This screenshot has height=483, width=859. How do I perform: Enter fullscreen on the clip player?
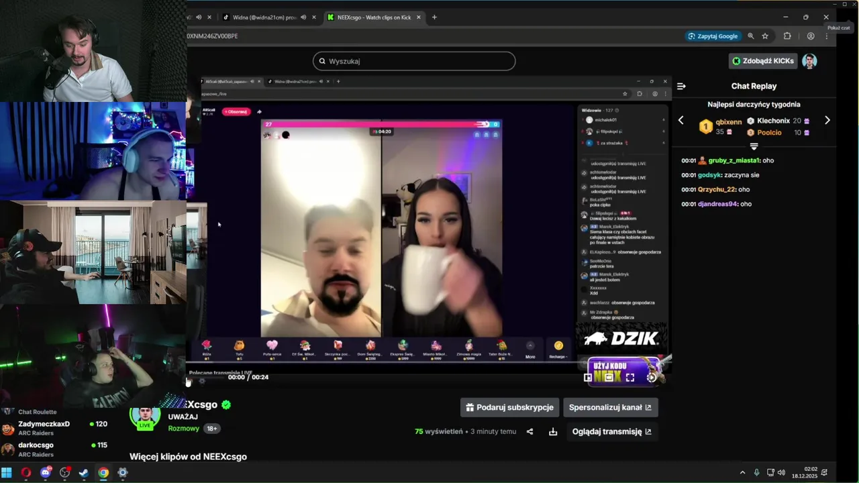pos(630,378)
